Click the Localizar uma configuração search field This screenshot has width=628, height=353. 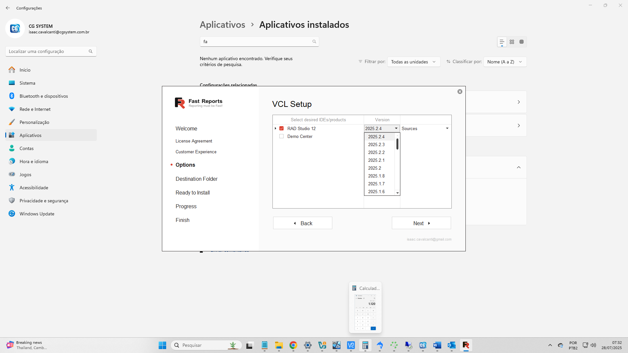pos(51,51)
